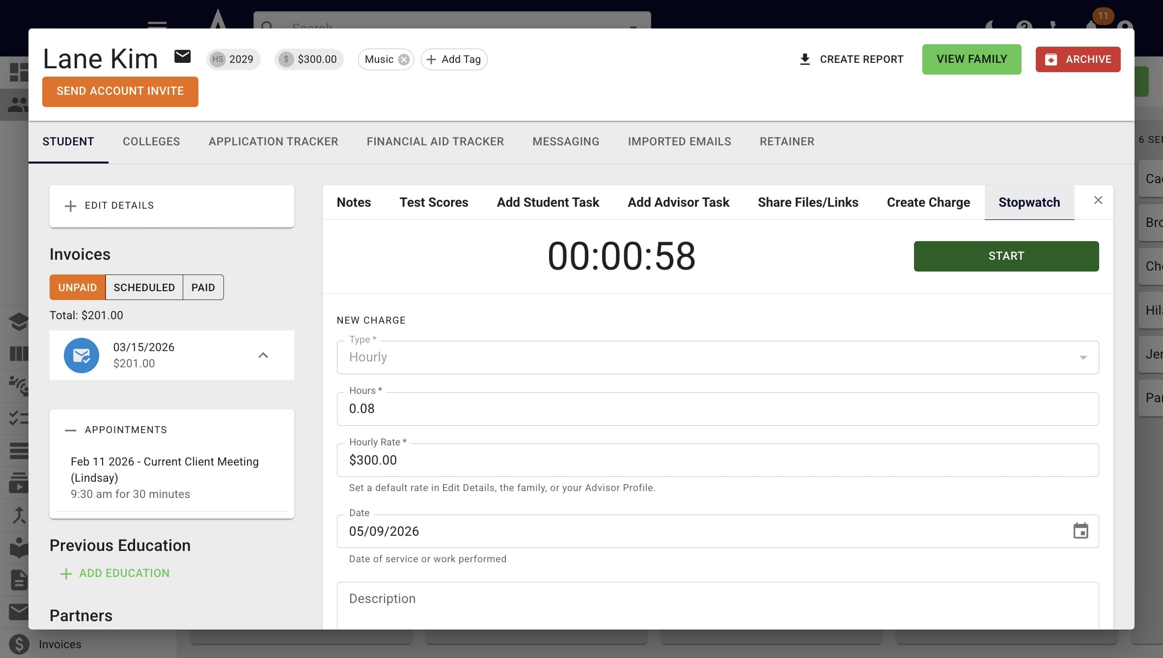Image resolution: width=1163 pixels, height=658 pixels.
Task: Click the reading person icon in sidebar
Action: [x=19, y=548]
